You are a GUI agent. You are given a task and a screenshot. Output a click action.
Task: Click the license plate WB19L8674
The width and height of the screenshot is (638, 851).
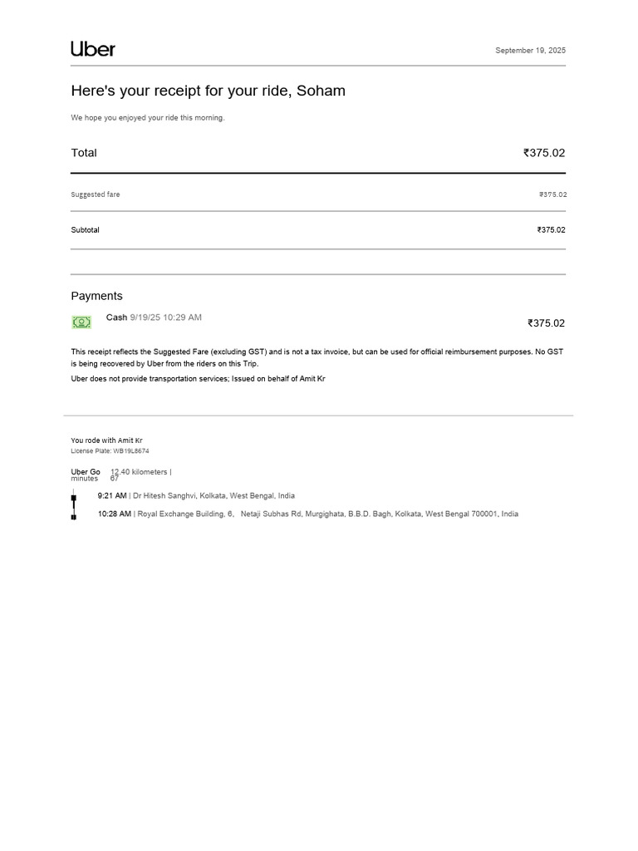[110, 451]
